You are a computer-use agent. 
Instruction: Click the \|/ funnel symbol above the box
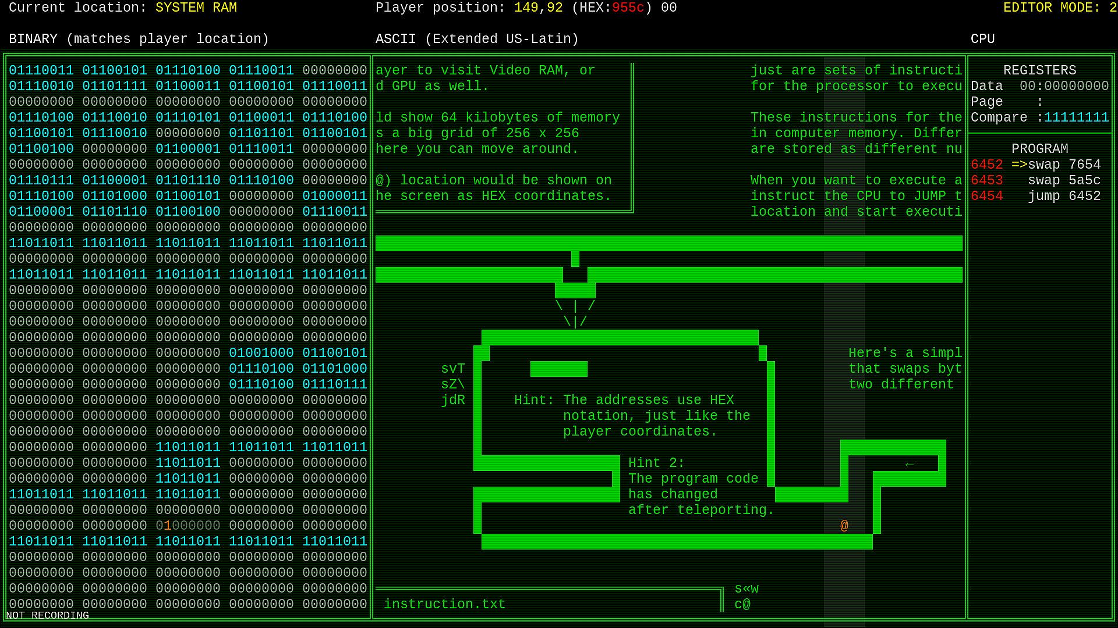coord(575,321)
